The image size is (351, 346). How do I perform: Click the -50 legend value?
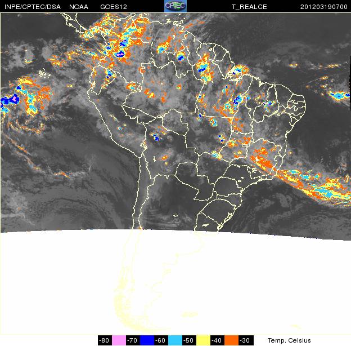pos(188,340)
